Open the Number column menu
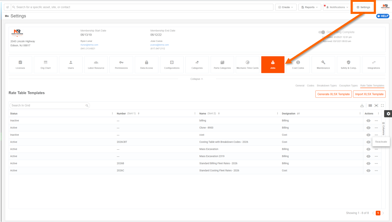Image resolution: width=392 pixels, height=222 pixels. click(x=195, y=113)
